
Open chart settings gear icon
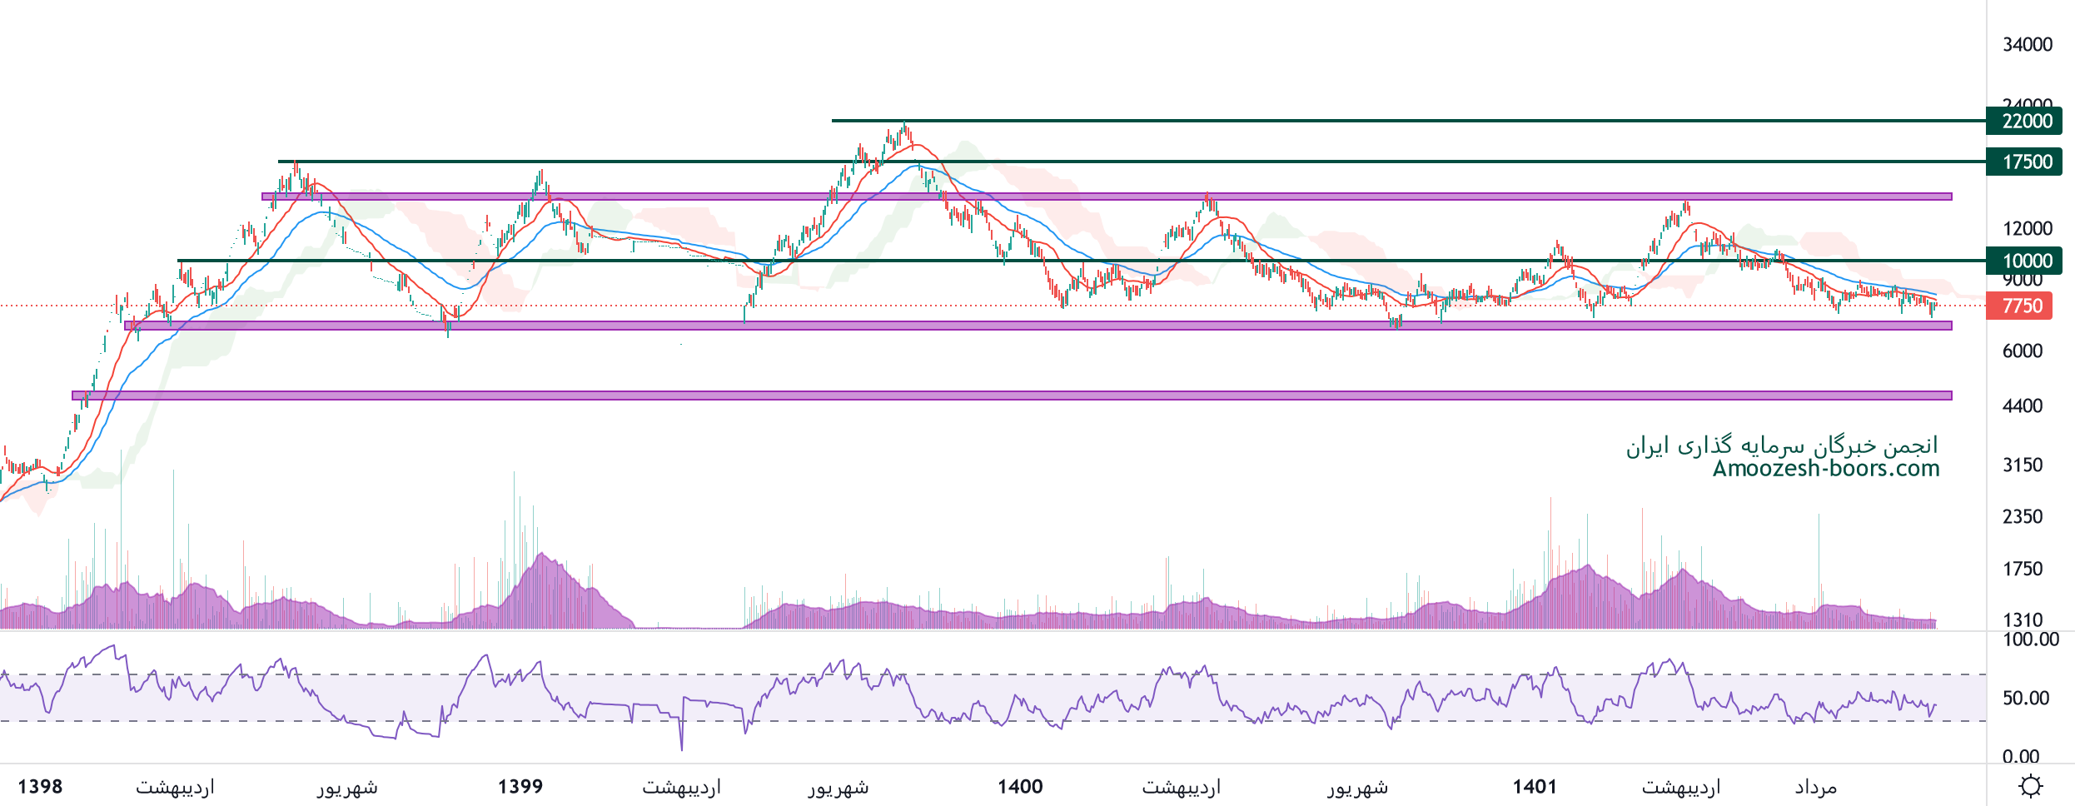pyautogui.click(x=2031, y=786)
